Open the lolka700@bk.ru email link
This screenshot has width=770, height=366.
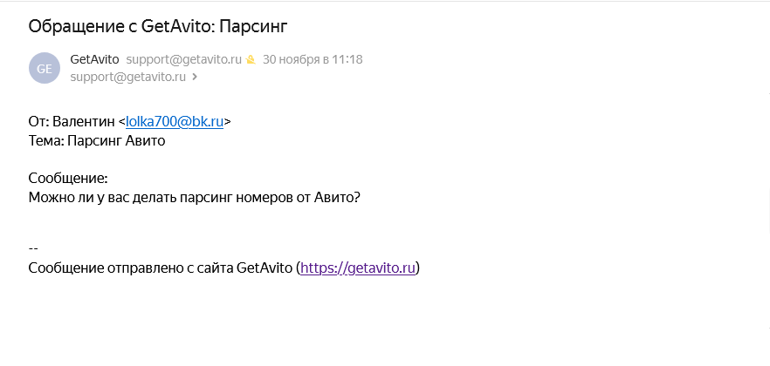(175, 122)
